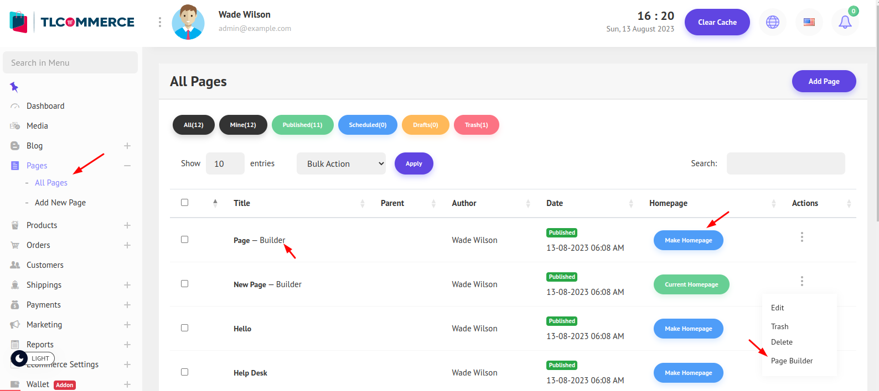Image resolution: width=879 pixels, height=391 pixels.
Task: Tick the checkbox for Hello page
Action: pyautogui.click(x=185, y=328)
